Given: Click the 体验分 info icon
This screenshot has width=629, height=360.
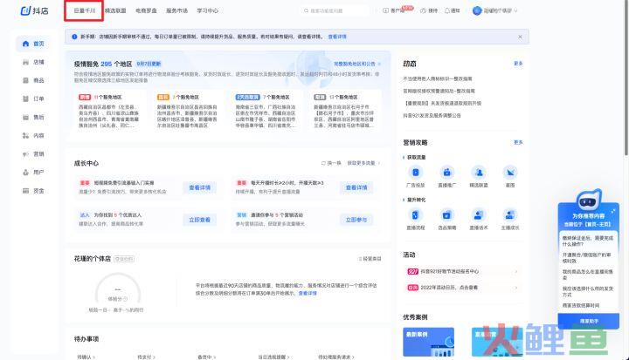Looking at the screenshot, I should click(x=126, y=299).
